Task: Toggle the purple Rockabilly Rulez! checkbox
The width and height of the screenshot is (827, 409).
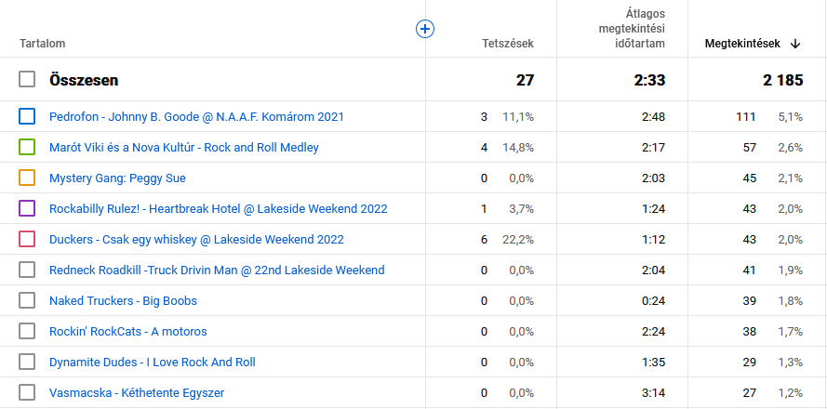Action: [27, 208]
